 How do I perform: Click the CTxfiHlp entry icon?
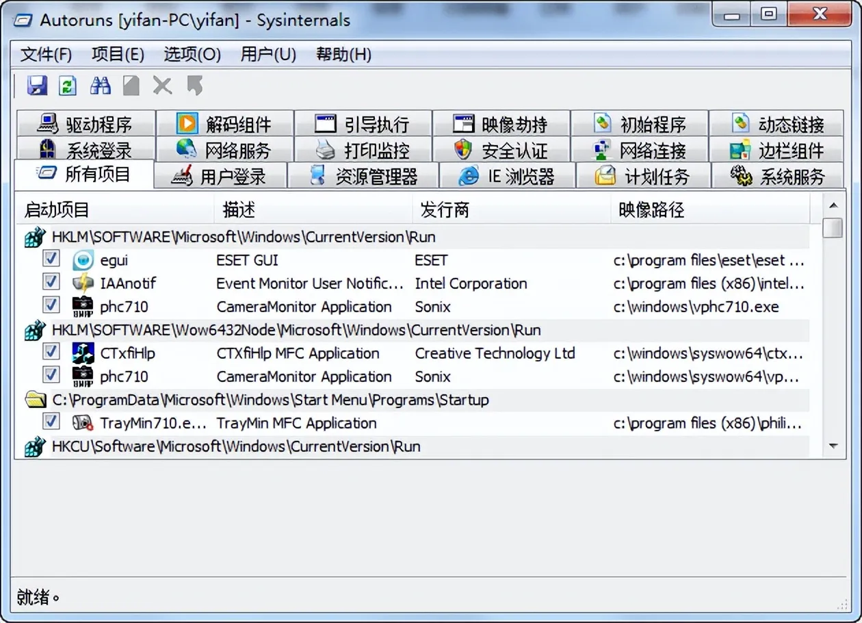[x=83, y=353]
